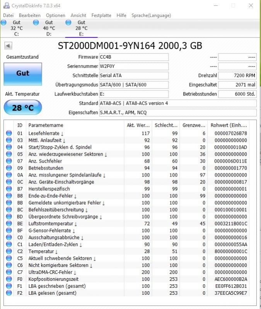Click status icon for Laden/Entladen-Zyklen row
The image size is (261, 309).
[9, 244]
